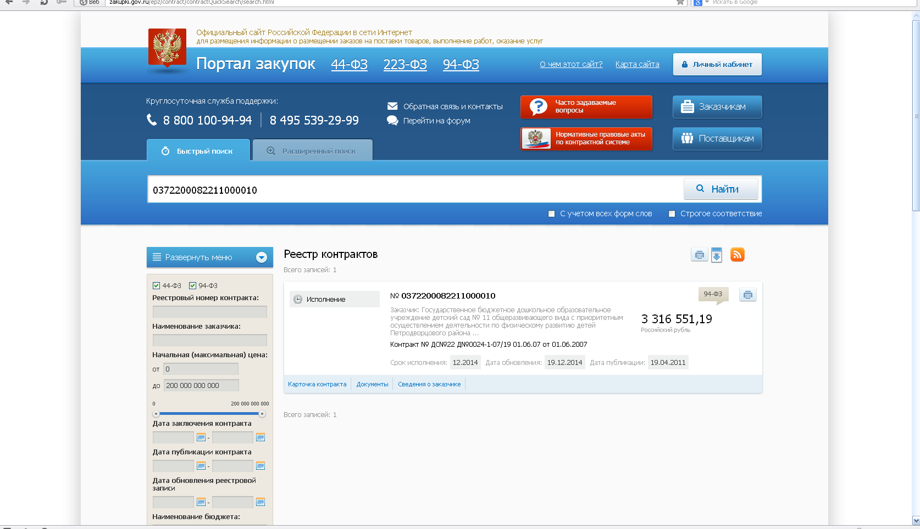The height and width of the screenshot is (529, 920).
Task: Click the minimum price 'от' field
Action: coord(201,369)
